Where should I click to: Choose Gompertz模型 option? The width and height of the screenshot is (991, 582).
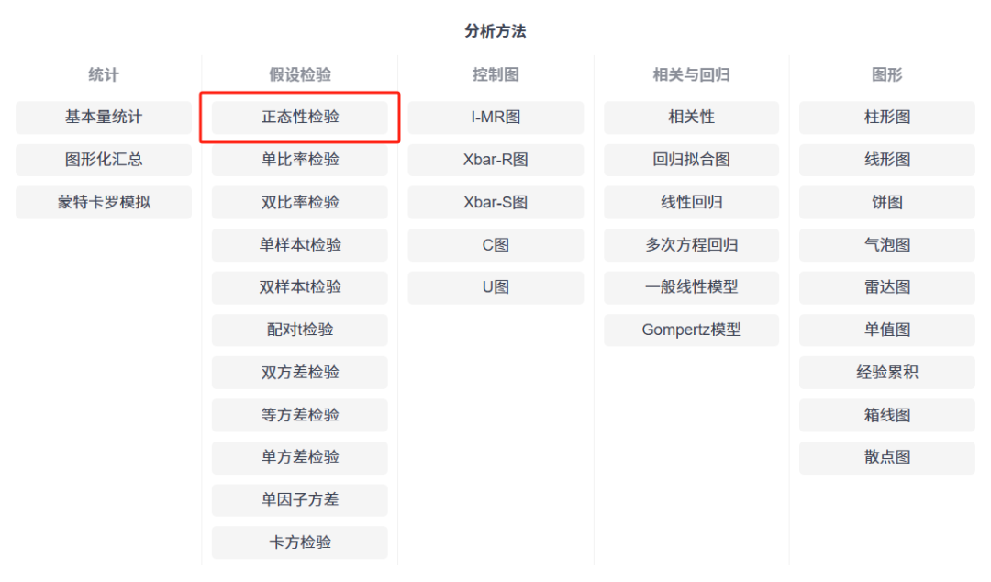click(x=691, y=330)
